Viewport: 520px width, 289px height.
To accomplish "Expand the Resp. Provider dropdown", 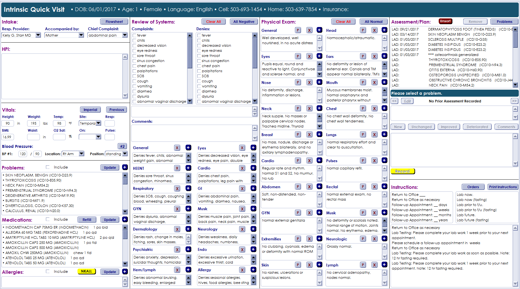I will tap(38, 35).
